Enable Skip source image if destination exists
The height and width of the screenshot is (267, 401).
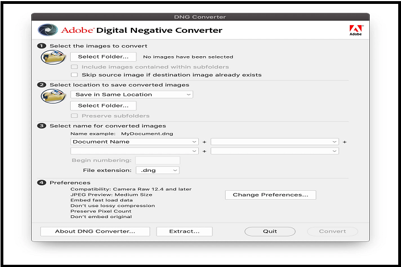tap(74, 75)
